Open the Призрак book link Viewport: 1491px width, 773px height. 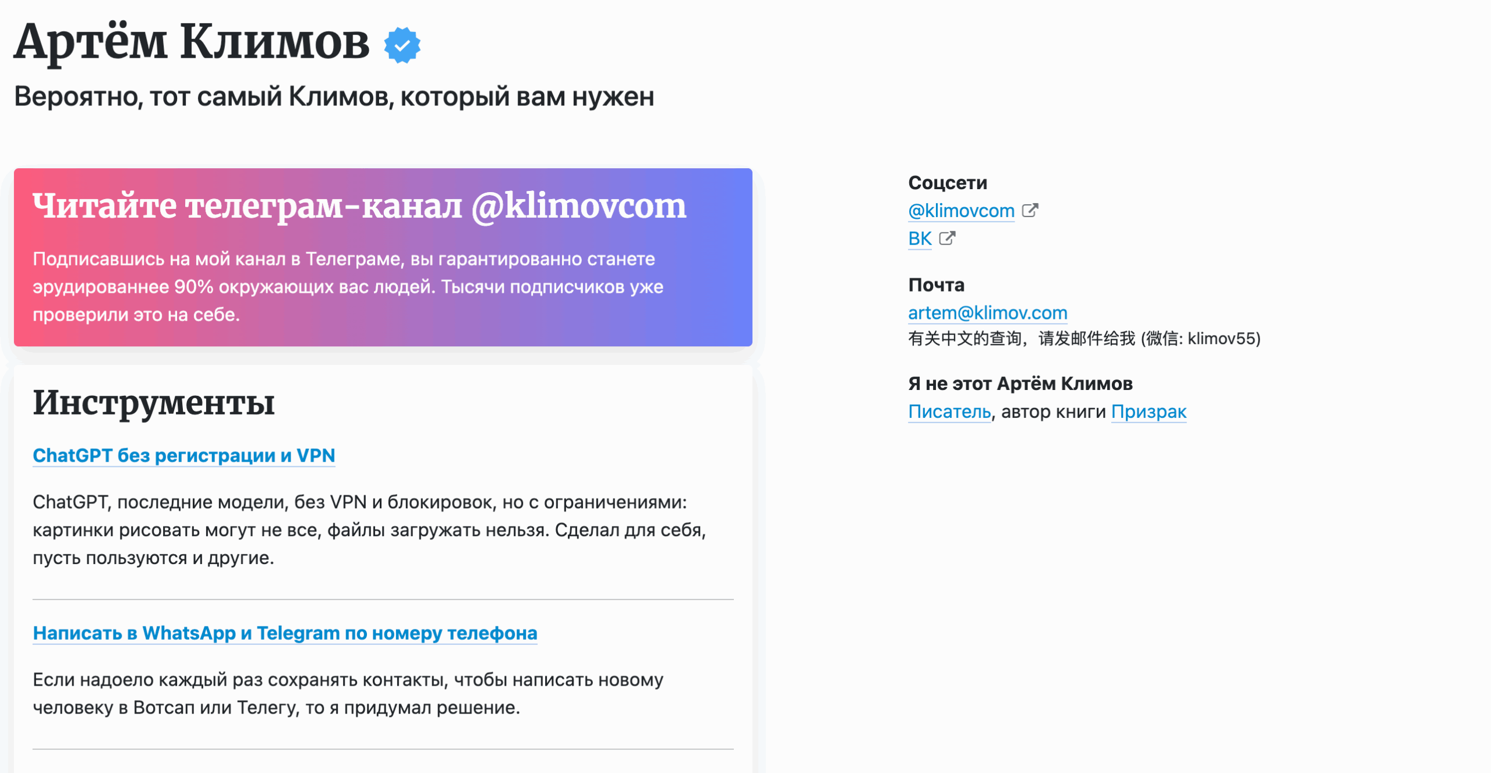click(x=1149, y=412)
